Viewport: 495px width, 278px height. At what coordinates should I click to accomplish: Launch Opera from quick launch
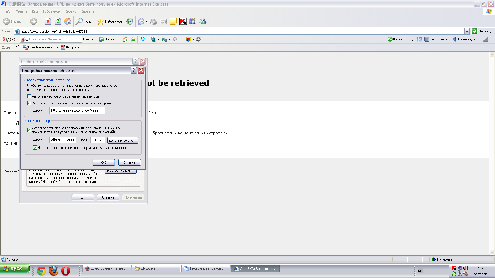66,271
